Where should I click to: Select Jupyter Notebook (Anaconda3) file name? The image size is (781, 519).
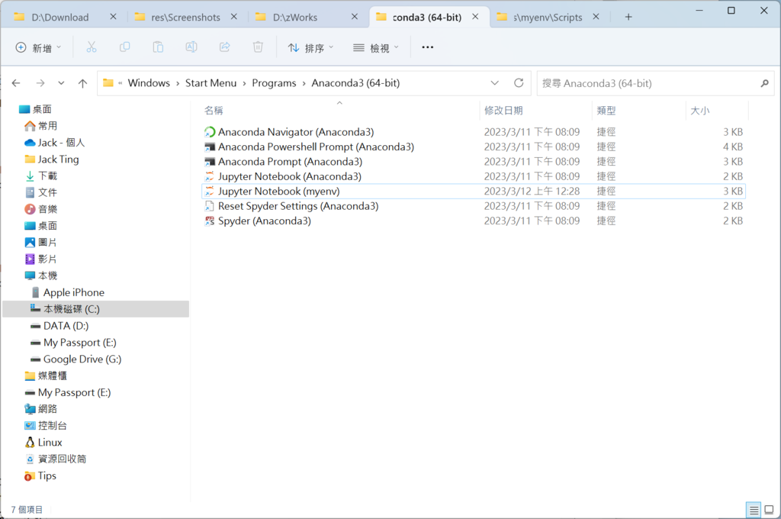(x=289, y=176)
